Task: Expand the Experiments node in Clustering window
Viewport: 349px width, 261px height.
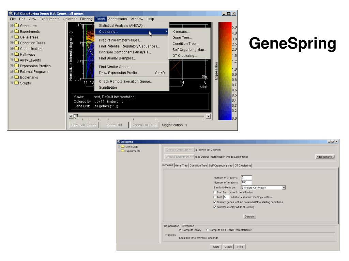Action: 119,151
